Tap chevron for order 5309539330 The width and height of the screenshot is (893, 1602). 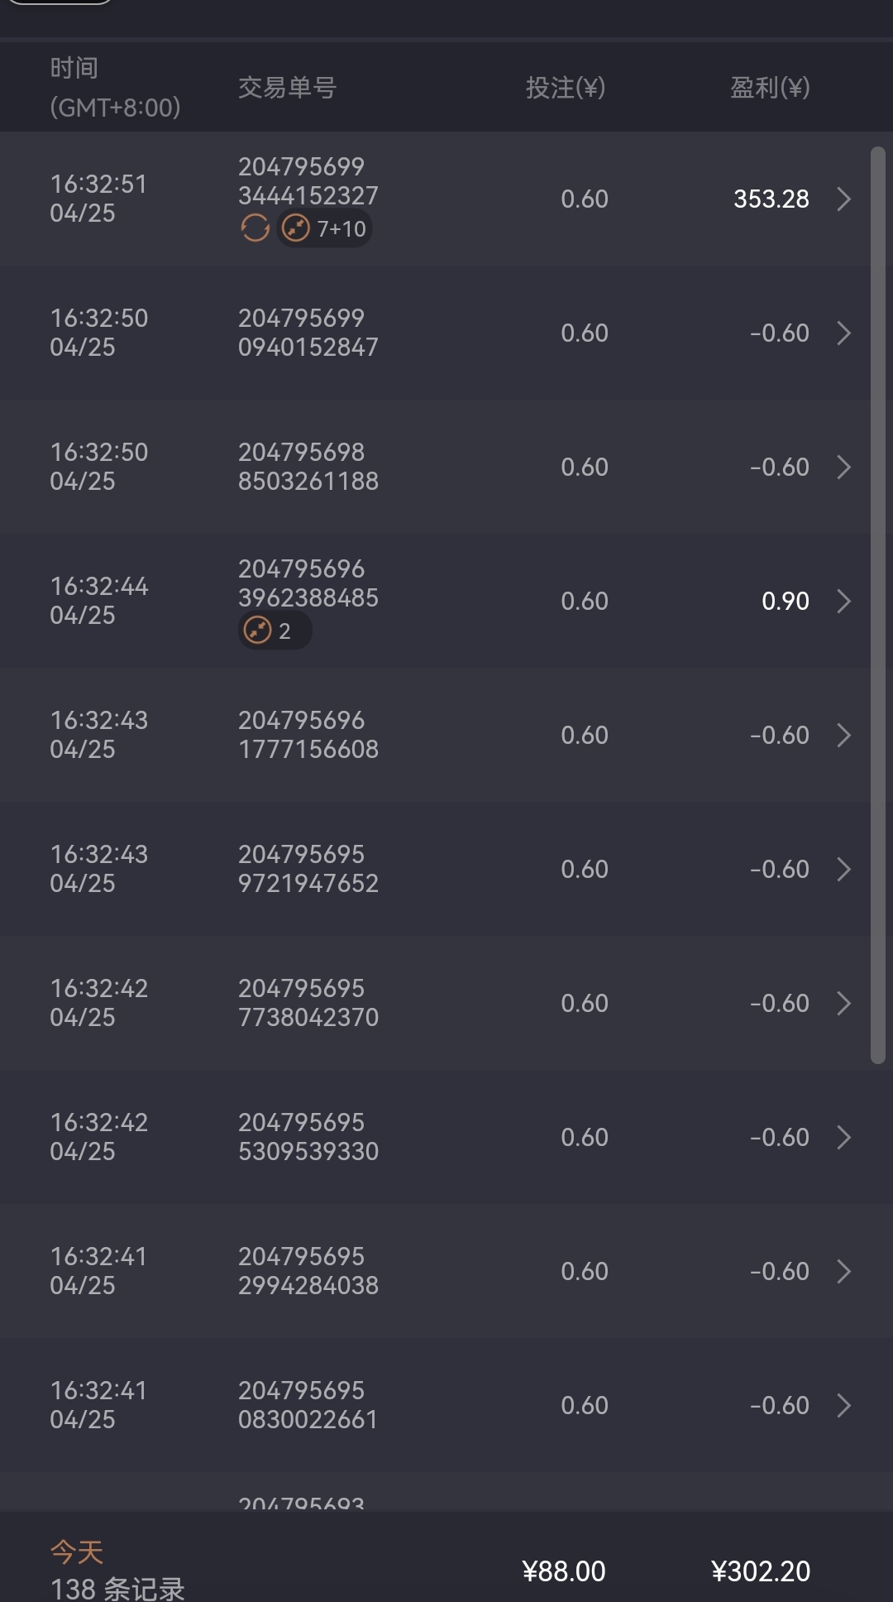pyautogui.click(x=843, y=1138)
